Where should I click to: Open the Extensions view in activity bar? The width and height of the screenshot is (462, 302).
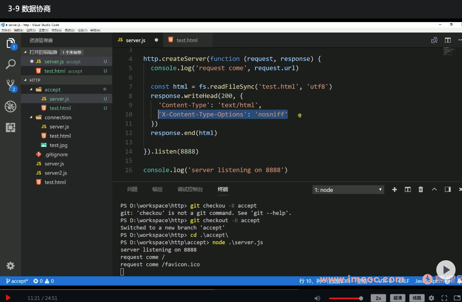10,127
